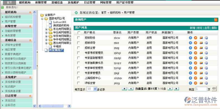Click orange edit icon for 招标领导 row
Image resolution: width=220 pixels, height=109 pixels.
(x=195, y=43)
